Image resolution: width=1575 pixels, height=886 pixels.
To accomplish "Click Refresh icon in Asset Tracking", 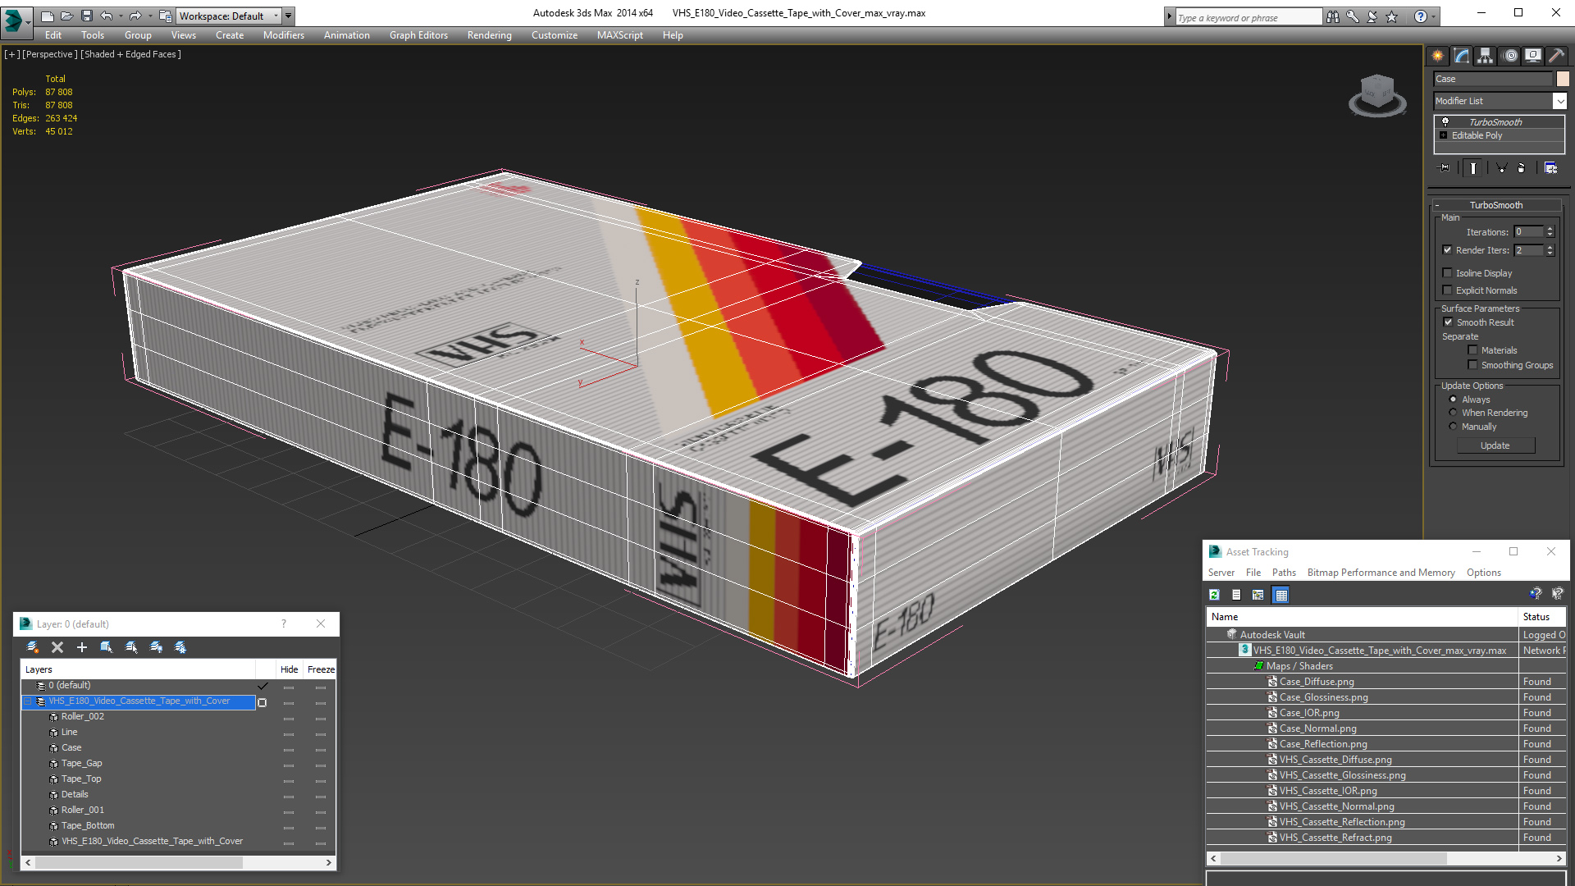I will pyautogui.click(x=1215, y=595).
